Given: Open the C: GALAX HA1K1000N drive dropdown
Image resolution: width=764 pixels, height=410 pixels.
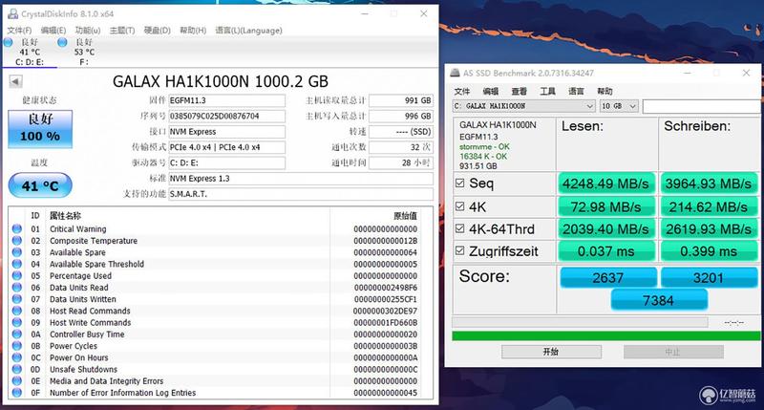Looking at the screenshot, I should (x=523, y=106).
